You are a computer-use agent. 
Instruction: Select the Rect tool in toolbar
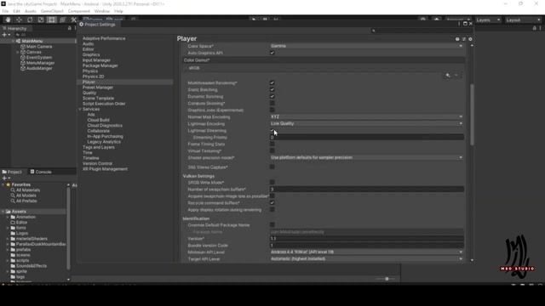(52, 20)
